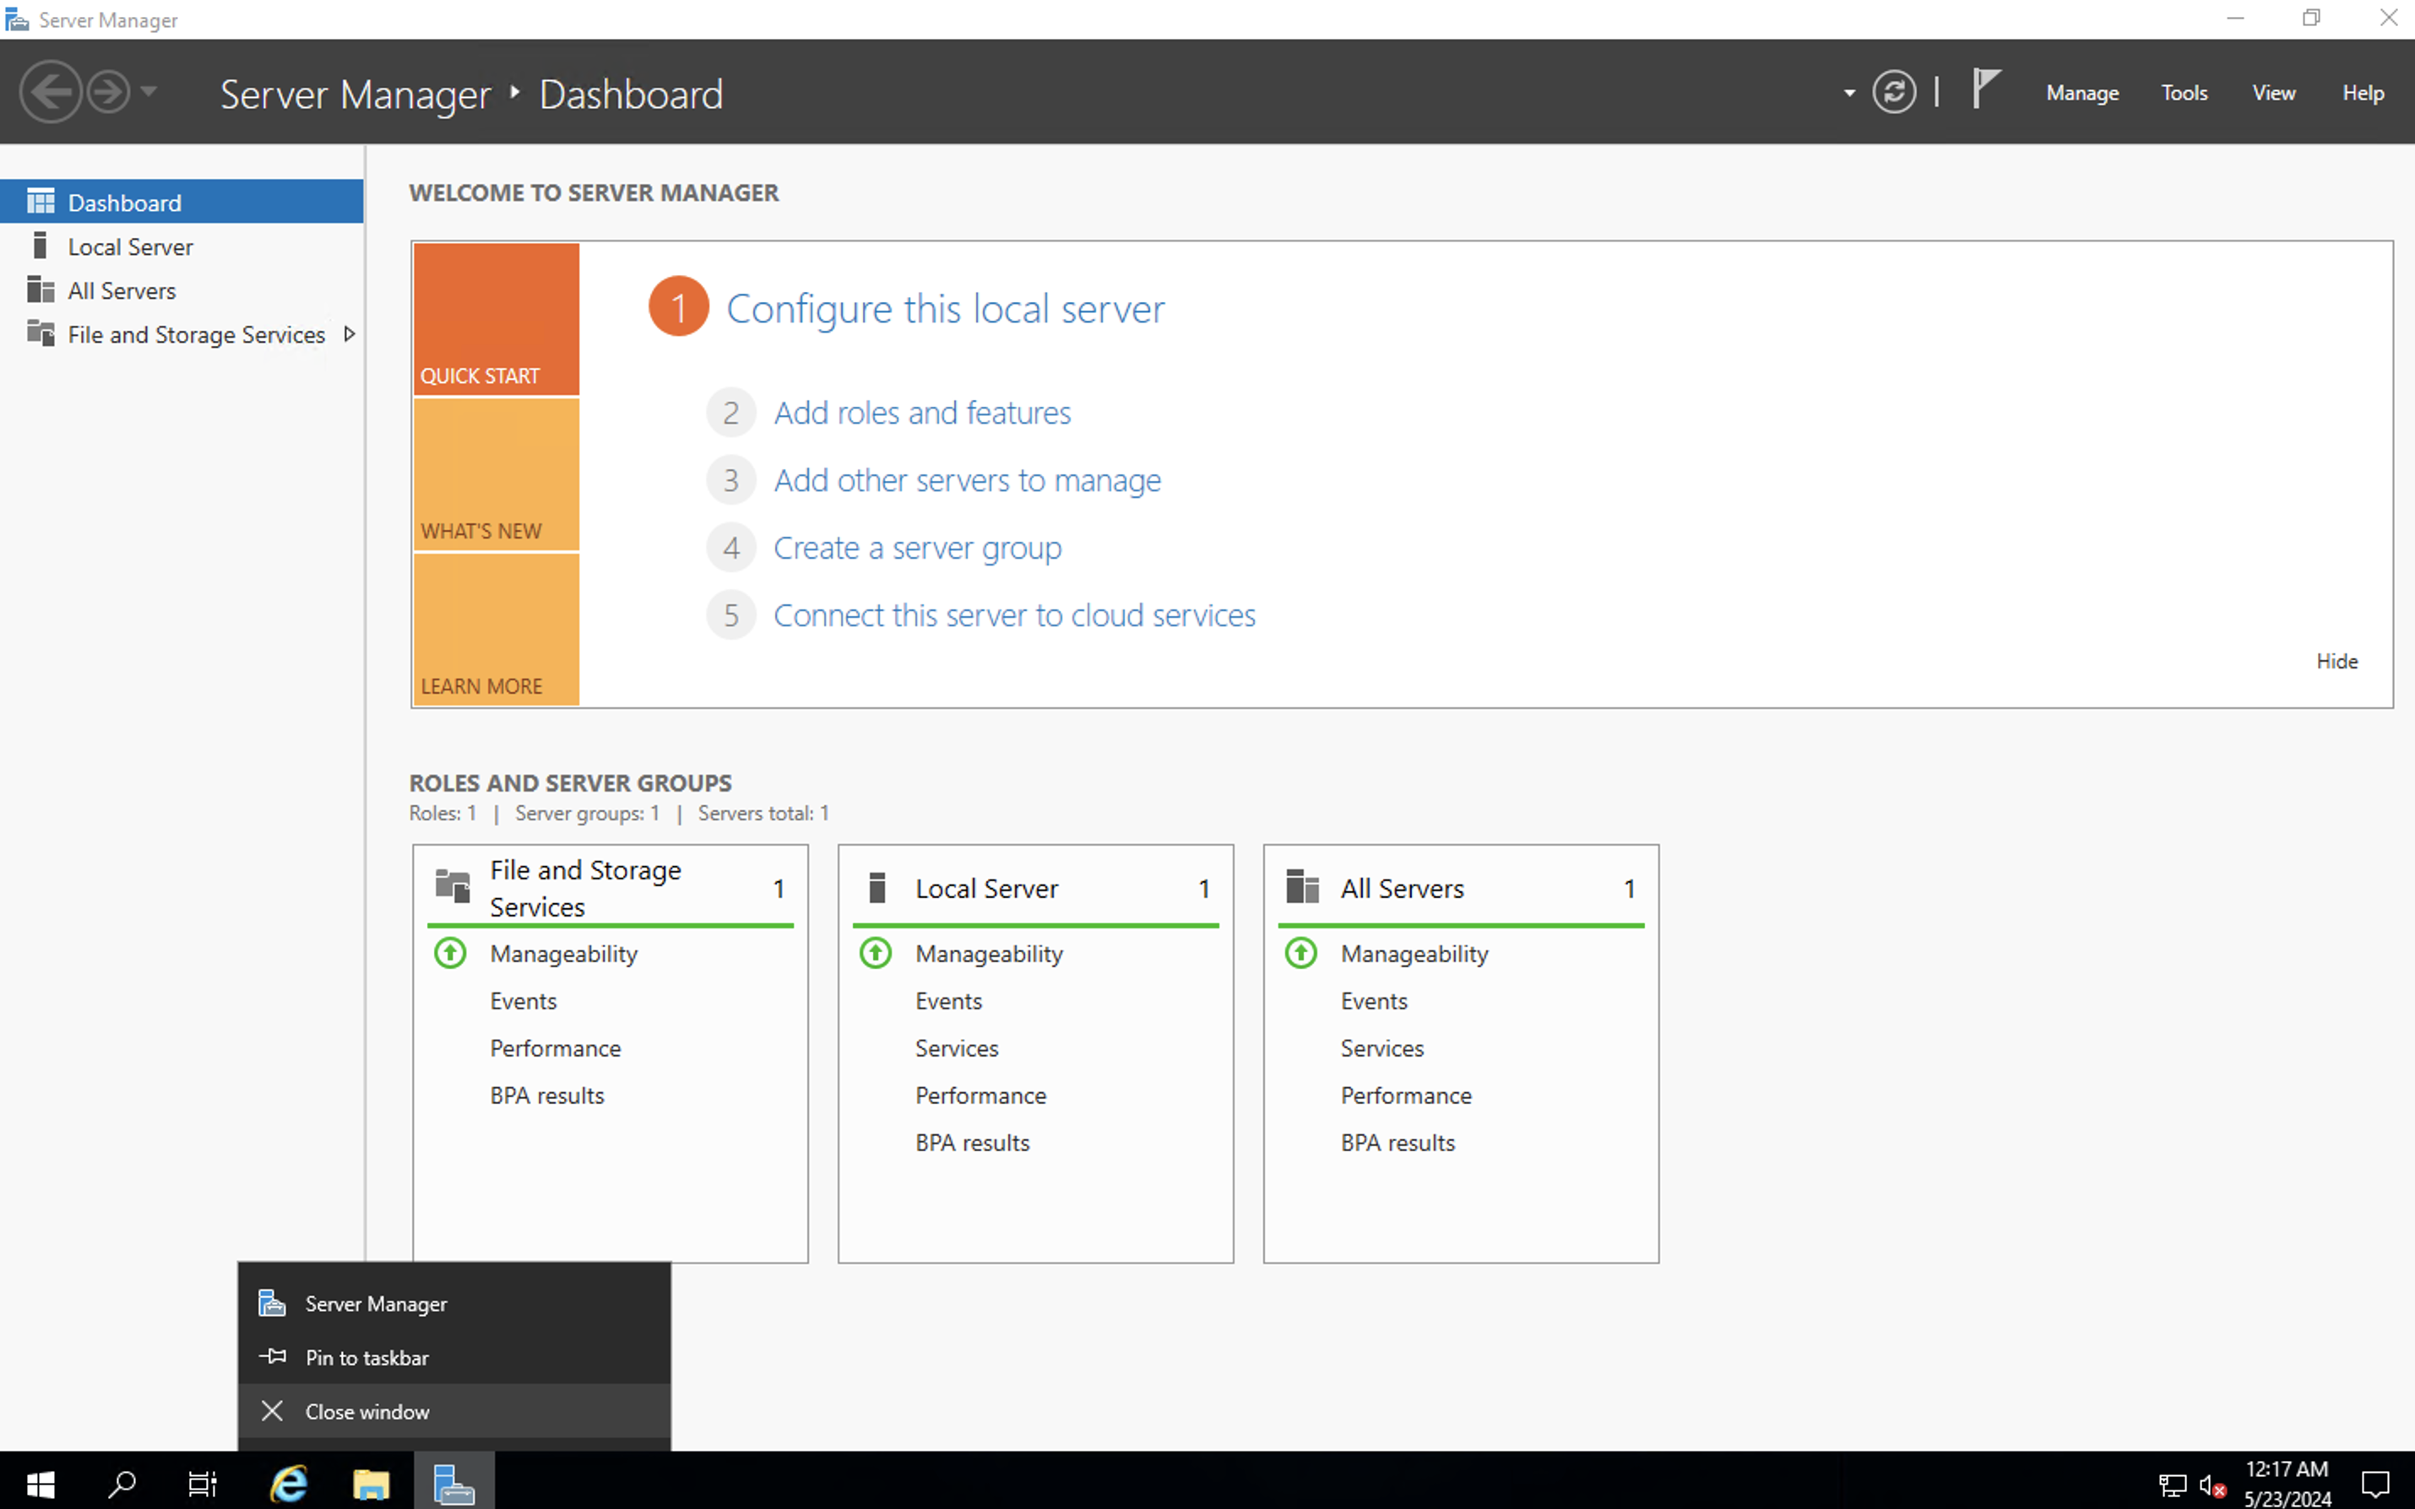The width and height of the screenshot is (2415, 1509).
Task: Open the File and Storage Services role tile
Action: 587,887
